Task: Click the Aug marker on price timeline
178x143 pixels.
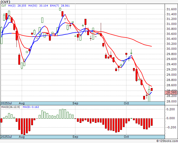Action: point(22,103)
